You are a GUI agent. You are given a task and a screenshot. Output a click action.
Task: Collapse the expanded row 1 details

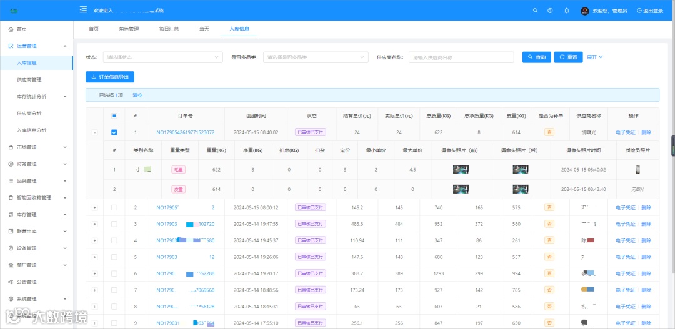click(x=95, y=132)
